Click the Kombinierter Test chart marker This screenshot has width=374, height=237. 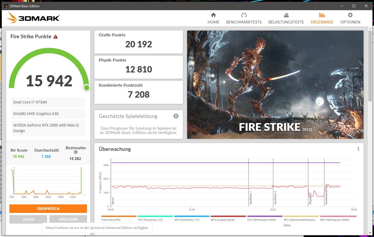pos(326,194)
